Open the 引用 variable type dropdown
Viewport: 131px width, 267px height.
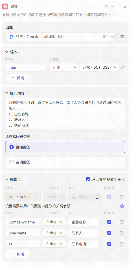[x=64, y=67]
